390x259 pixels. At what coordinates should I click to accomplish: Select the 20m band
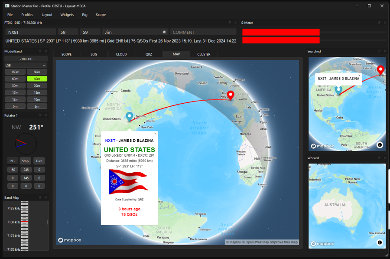(37, 85)
